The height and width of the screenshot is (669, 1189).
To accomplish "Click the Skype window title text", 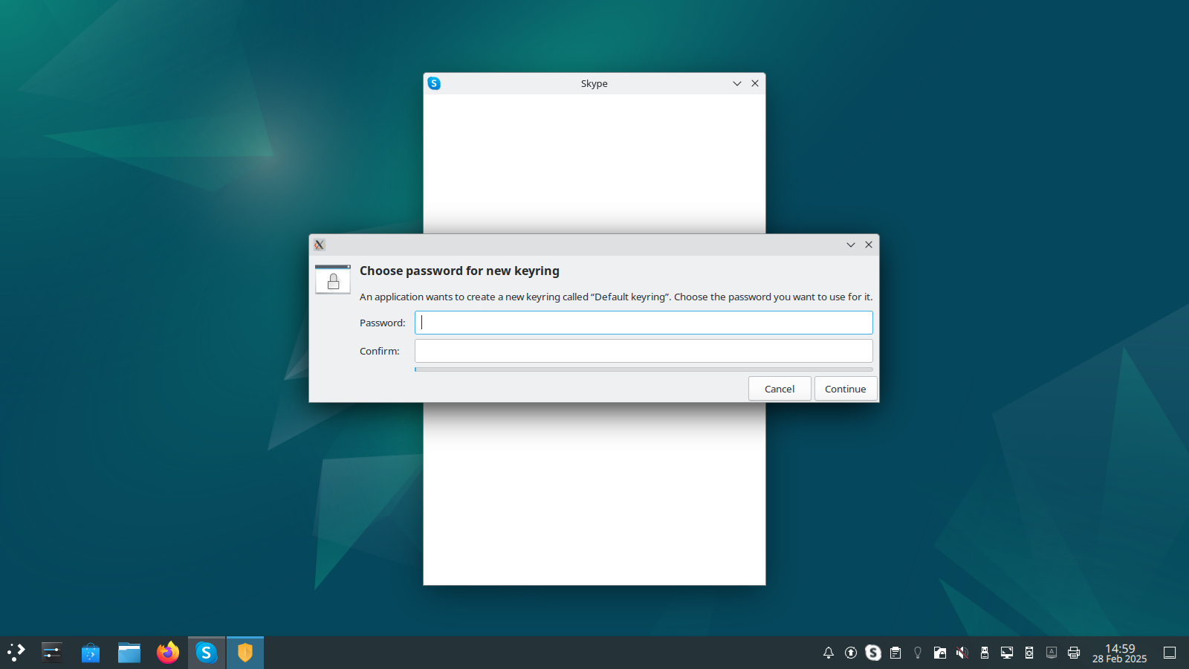I will click(594, 83).
